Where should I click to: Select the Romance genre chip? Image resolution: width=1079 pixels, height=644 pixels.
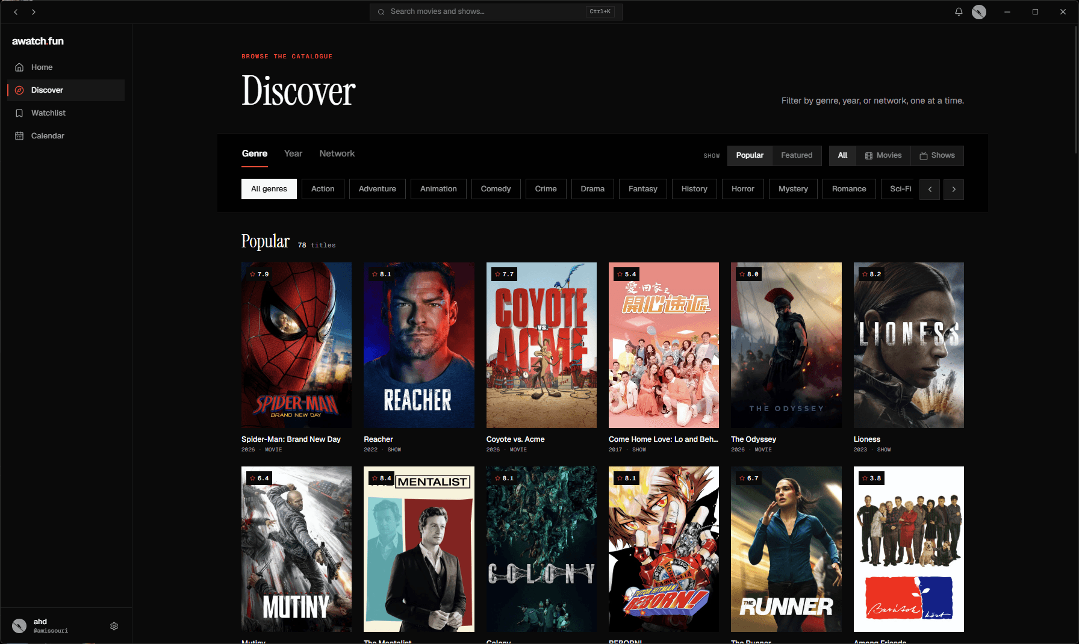tap(849, 189)
